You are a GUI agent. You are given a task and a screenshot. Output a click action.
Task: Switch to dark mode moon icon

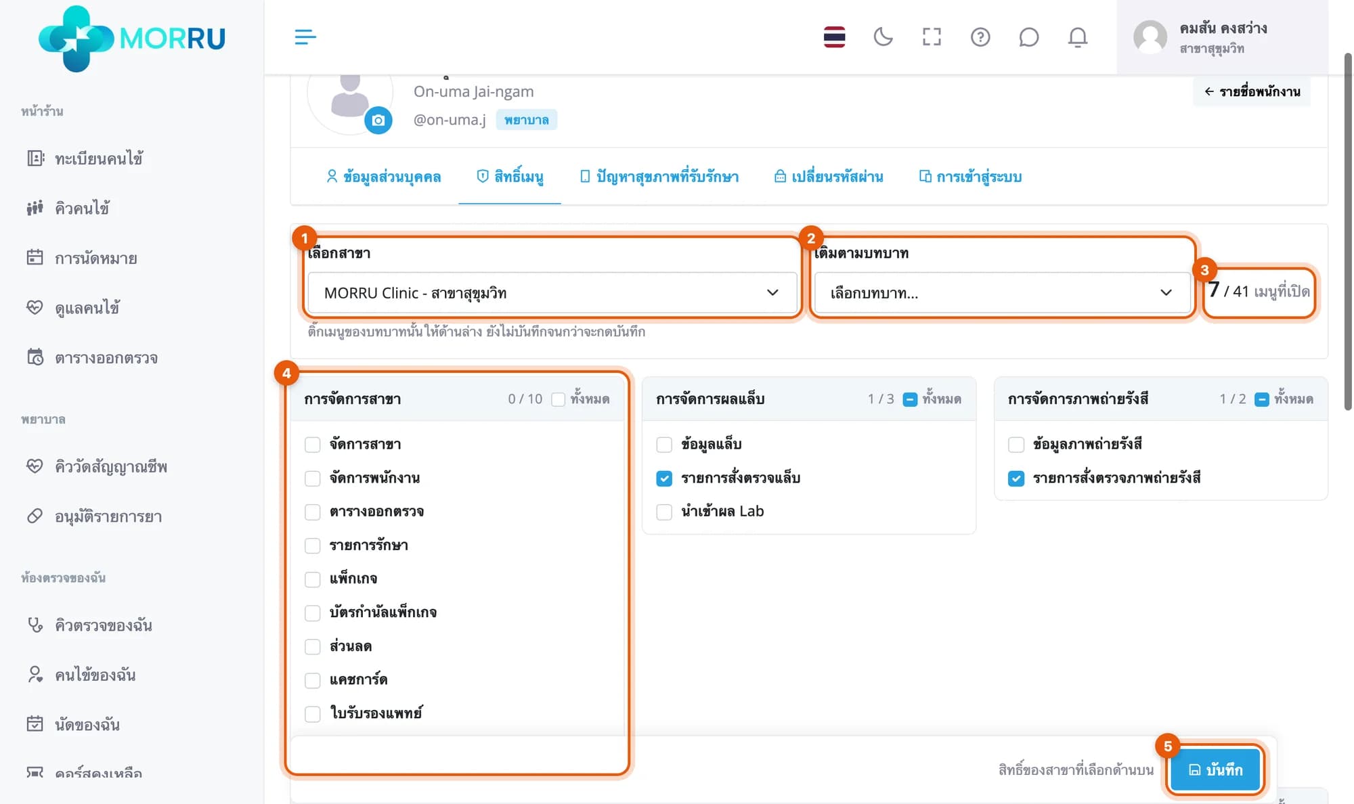[x=883, y=37]
